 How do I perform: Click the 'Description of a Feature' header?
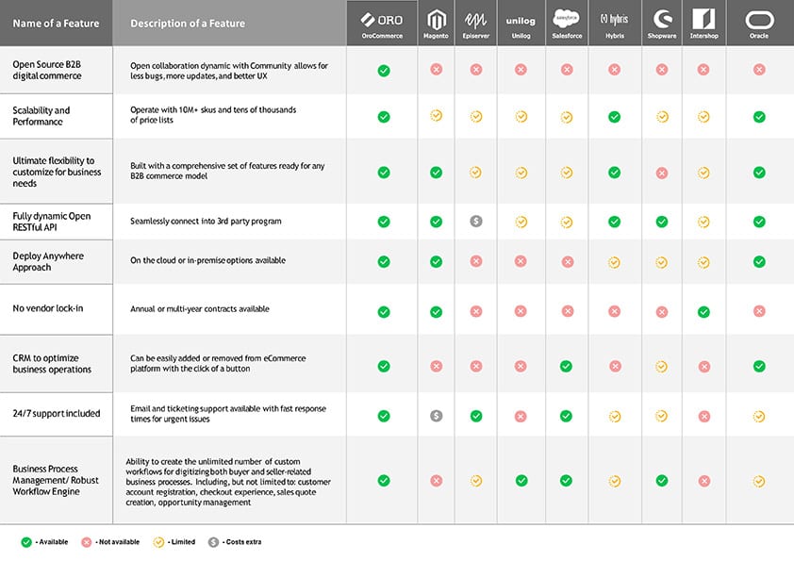188,24
